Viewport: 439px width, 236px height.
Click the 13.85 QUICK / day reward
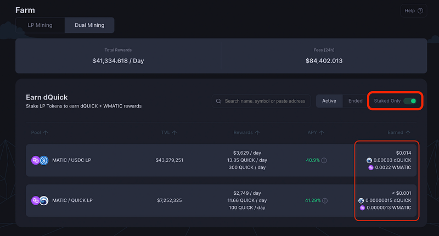coord(247,160)
